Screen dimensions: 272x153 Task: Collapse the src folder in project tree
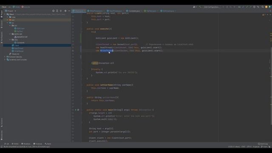[8, 23]
